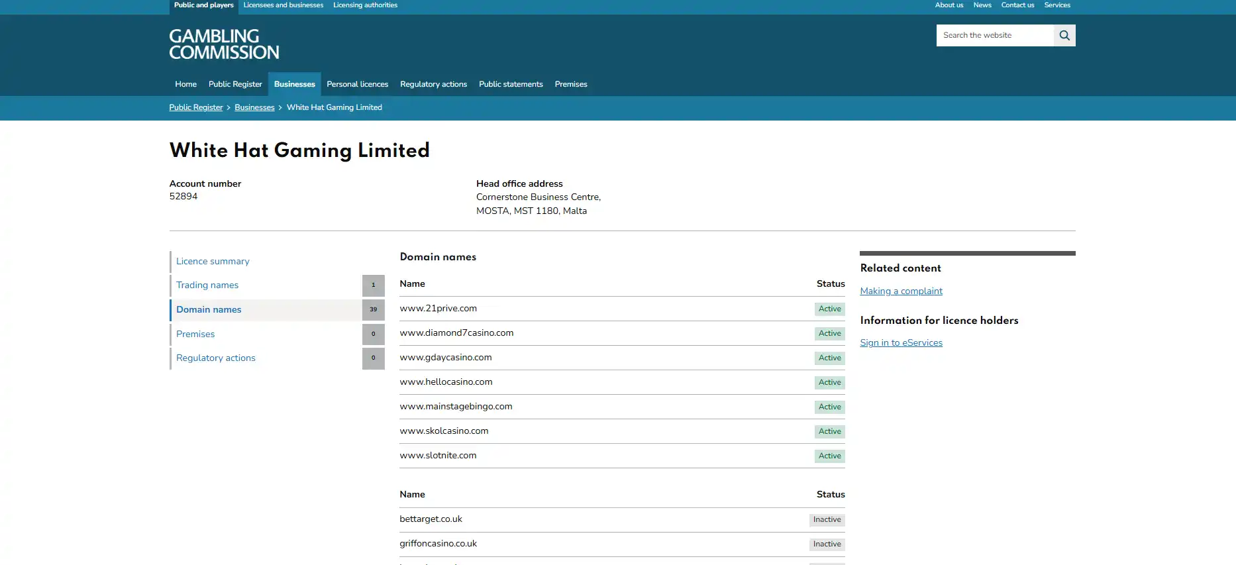Screen dimensions: 1236x565
Task: Open About us link in header
Action: (949, 5)
